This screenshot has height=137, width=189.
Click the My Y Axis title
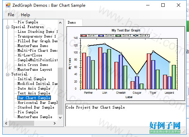pos(70,64)
